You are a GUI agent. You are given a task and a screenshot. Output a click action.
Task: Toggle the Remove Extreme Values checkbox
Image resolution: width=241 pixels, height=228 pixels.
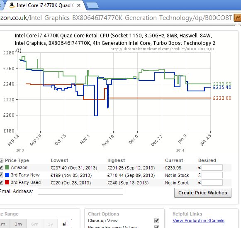[x=157, y=227]
